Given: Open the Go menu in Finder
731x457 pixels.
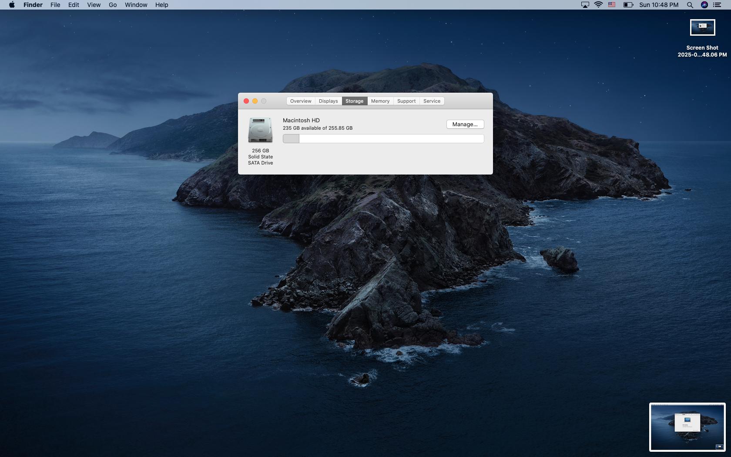Looking at the screenshot, I should [x=113, y=5].
